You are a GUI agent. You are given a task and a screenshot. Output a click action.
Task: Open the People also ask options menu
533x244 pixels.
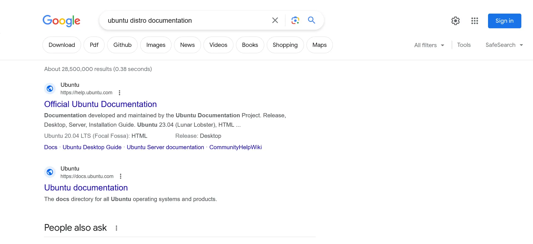pyautogui.click(x=116, y=228)
